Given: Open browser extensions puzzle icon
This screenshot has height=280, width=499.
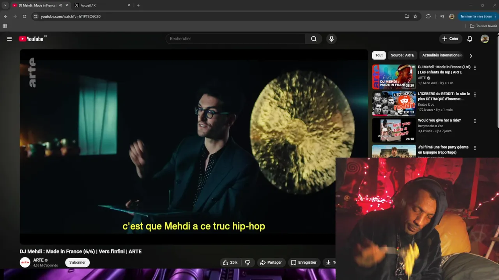Looking at the screenshot, I should tap(428, 16).
